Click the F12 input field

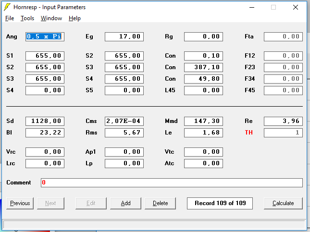click(x=283, y=56)
